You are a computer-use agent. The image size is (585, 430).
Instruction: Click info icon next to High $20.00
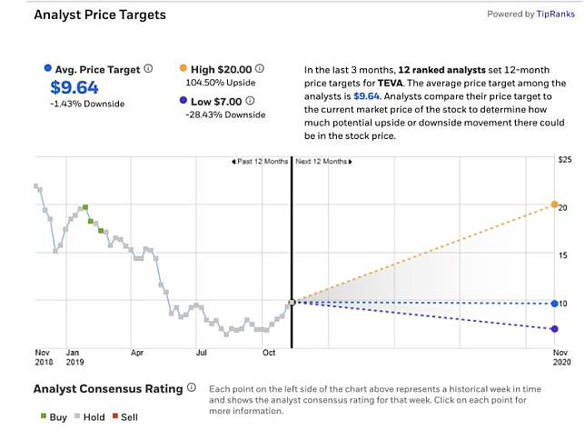pos(260,68)
